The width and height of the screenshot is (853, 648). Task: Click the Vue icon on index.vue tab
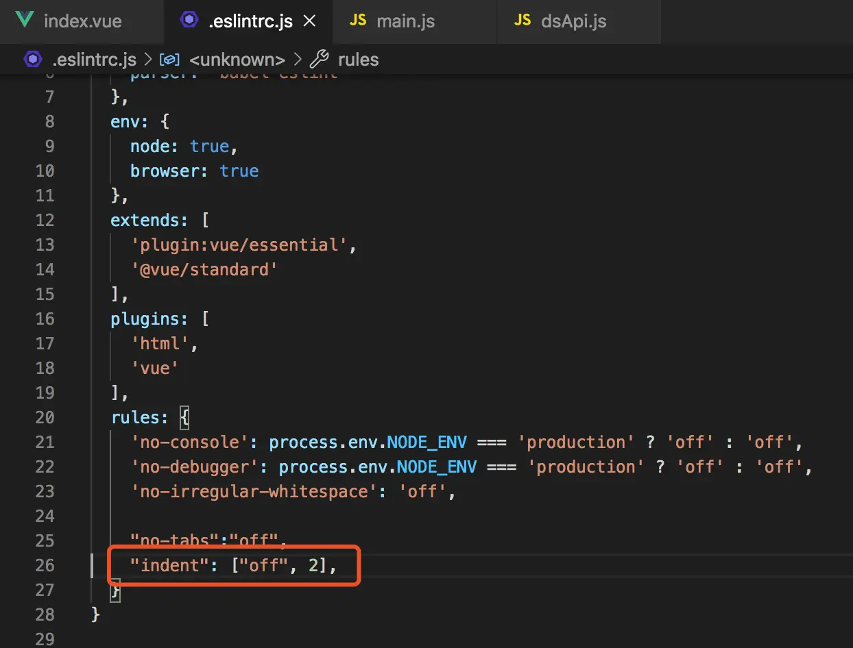(x=25, y=21)
